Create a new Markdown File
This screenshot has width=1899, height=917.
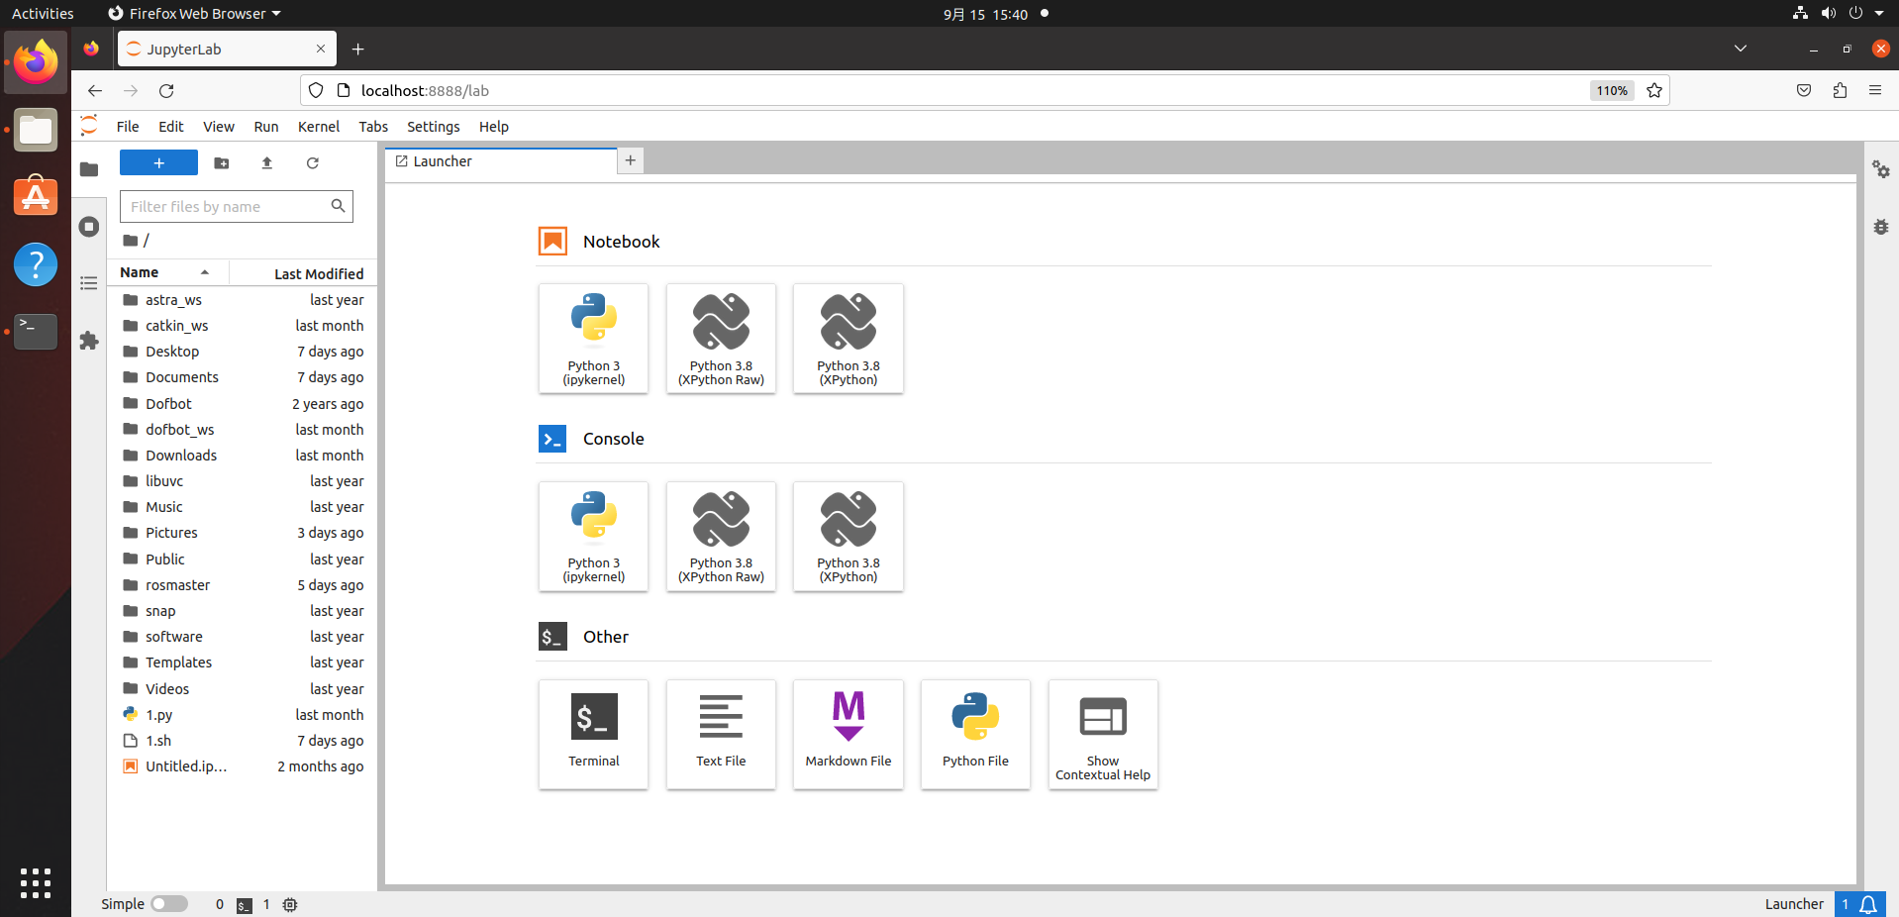coord(849,734)
